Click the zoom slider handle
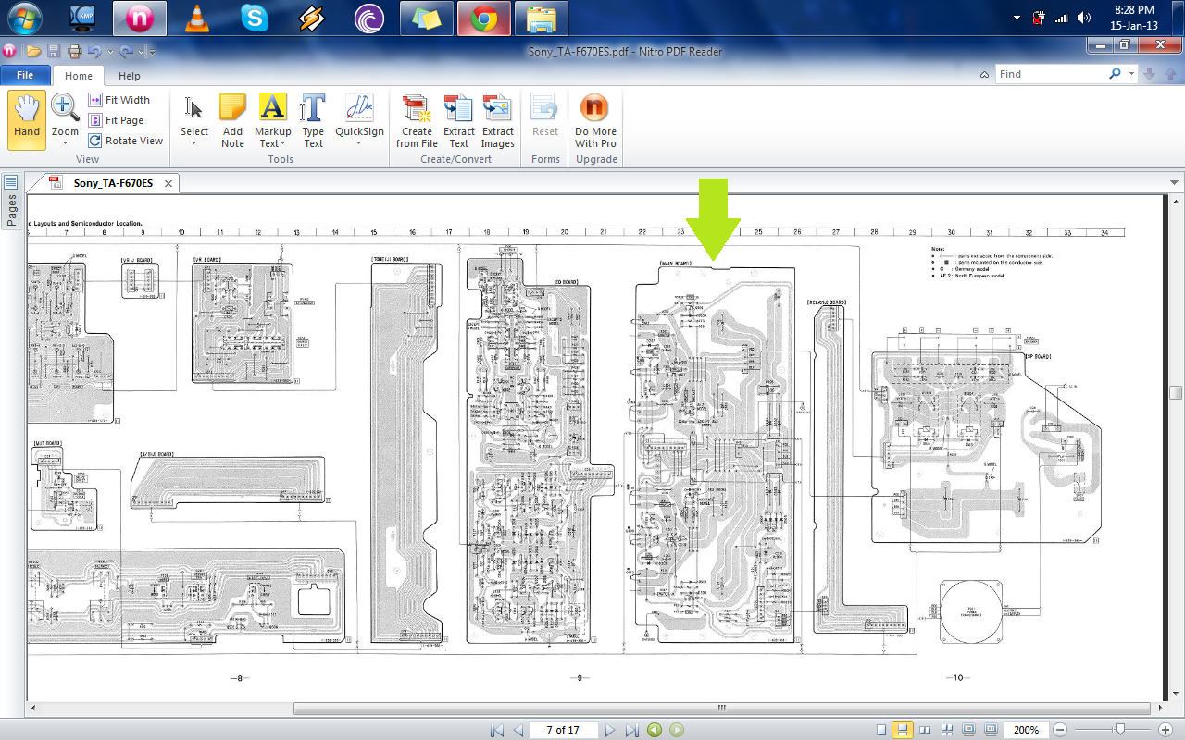The image size is (1185, 740). 1120,730
